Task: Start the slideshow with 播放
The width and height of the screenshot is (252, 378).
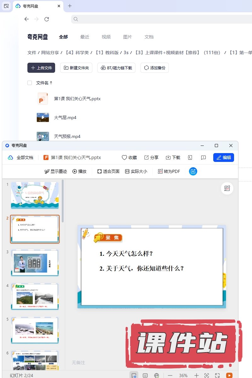Action: tap(79, 171)
